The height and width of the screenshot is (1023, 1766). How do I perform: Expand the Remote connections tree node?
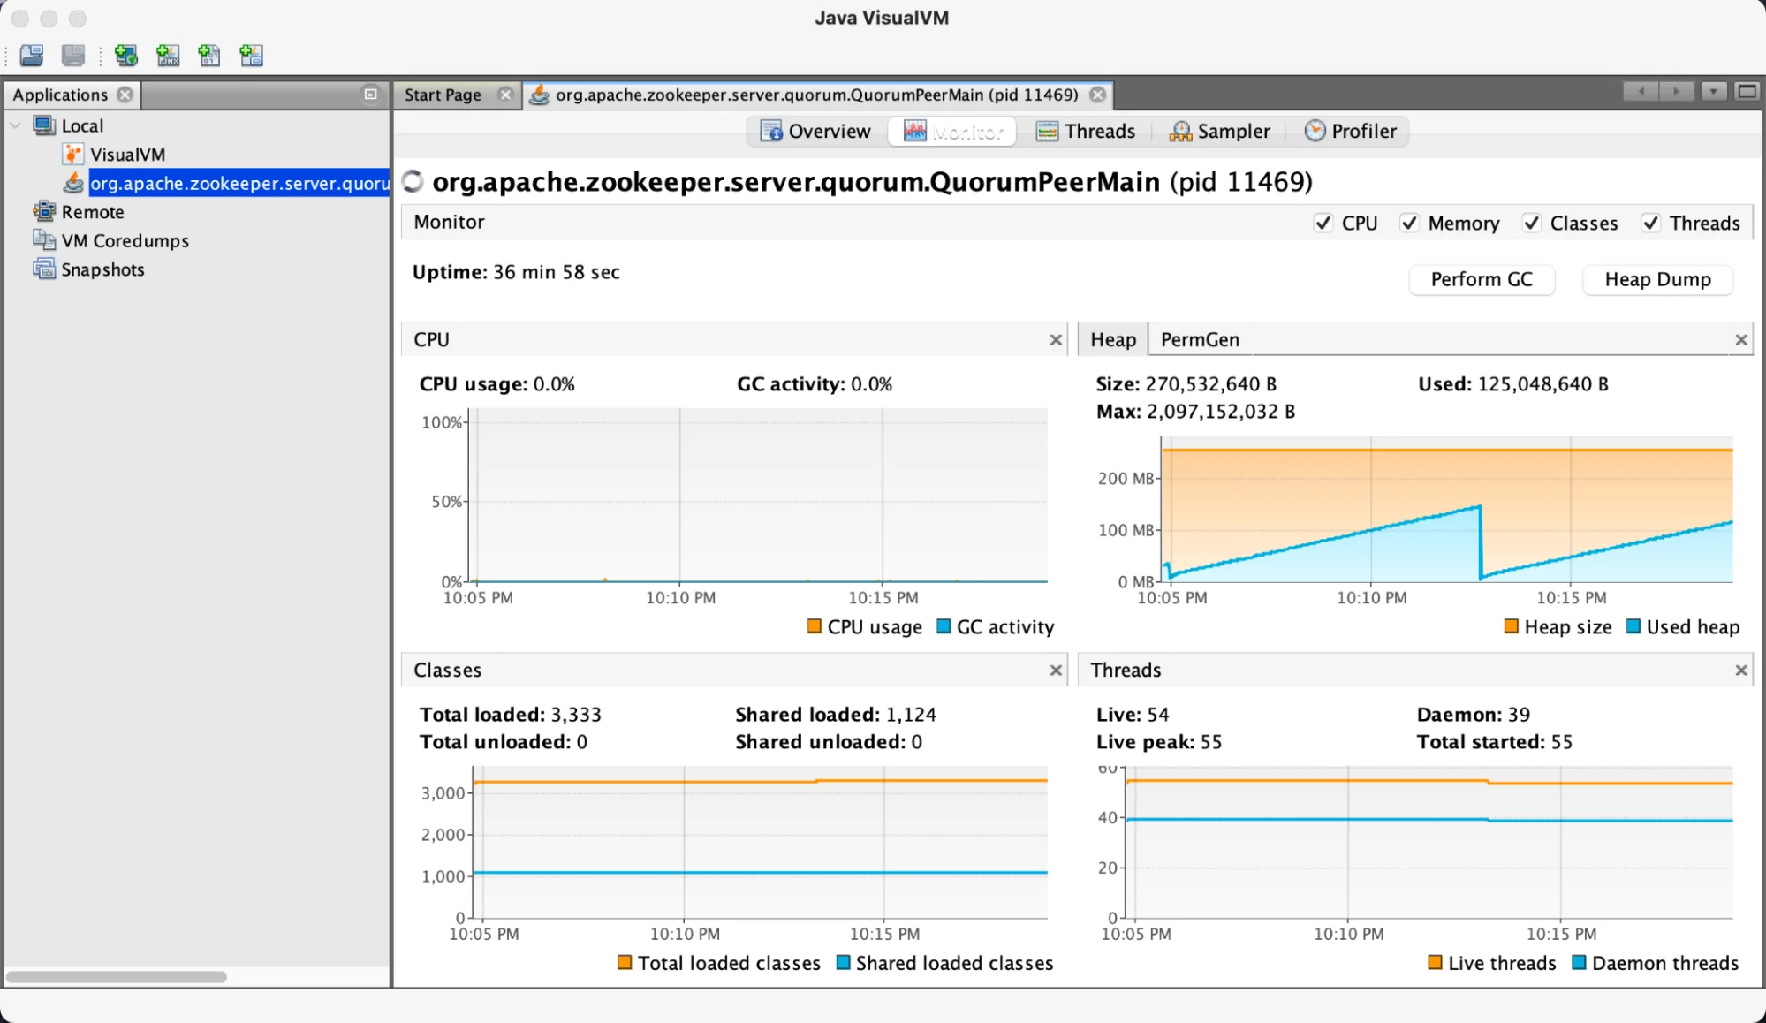20,212
